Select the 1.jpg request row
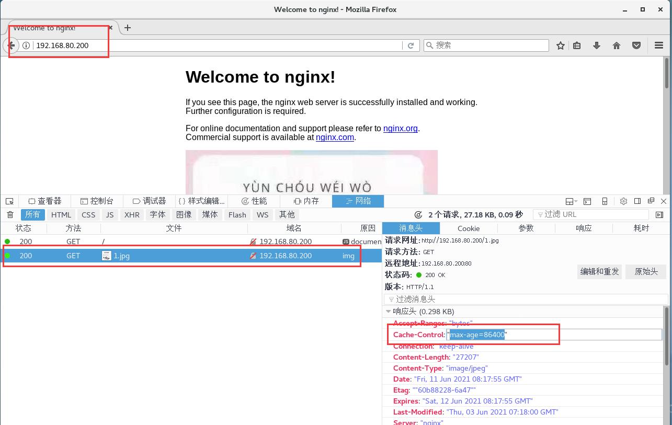This screenshot has height=425, width=672. [x=191, y=256]
